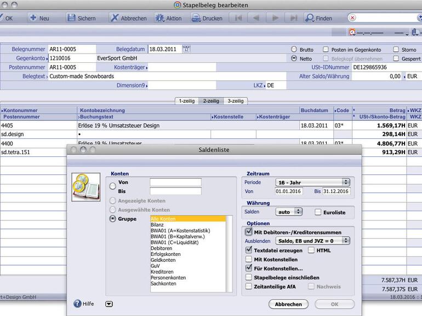The width and height of the screenshot is (422, 316).
Task: Open the Periode 16 - Jahr dropdown
Action: click(312, 182)
